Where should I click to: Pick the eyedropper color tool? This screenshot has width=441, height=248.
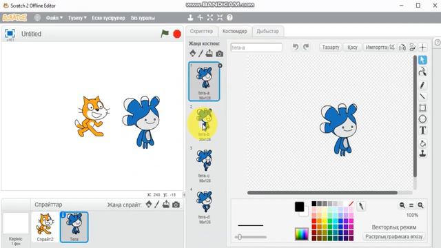[x=361, y=207]
